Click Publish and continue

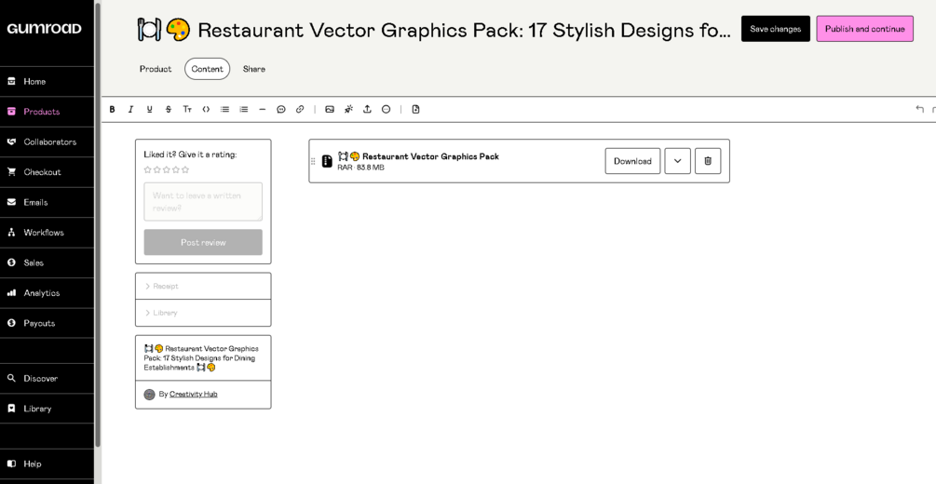[865, 29]
